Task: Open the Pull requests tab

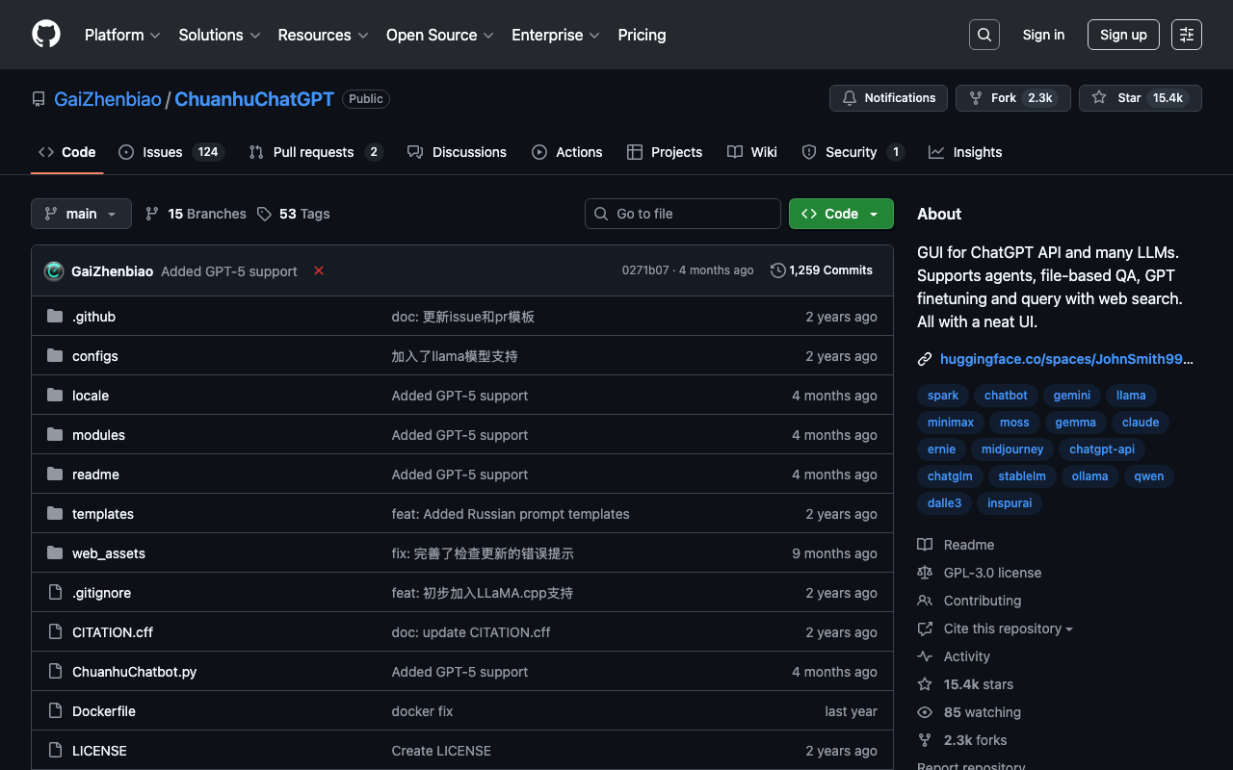Action: [x=313, y=152]
